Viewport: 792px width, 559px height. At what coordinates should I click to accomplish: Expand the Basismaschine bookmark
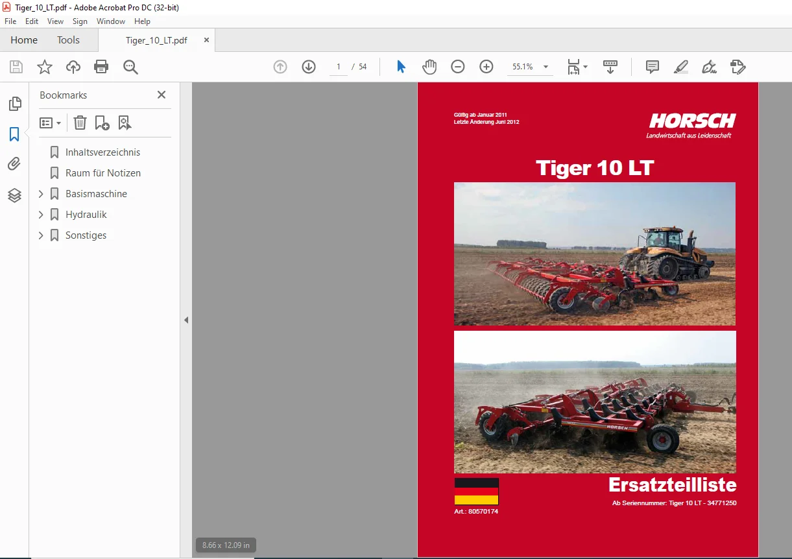coord(42,194)
